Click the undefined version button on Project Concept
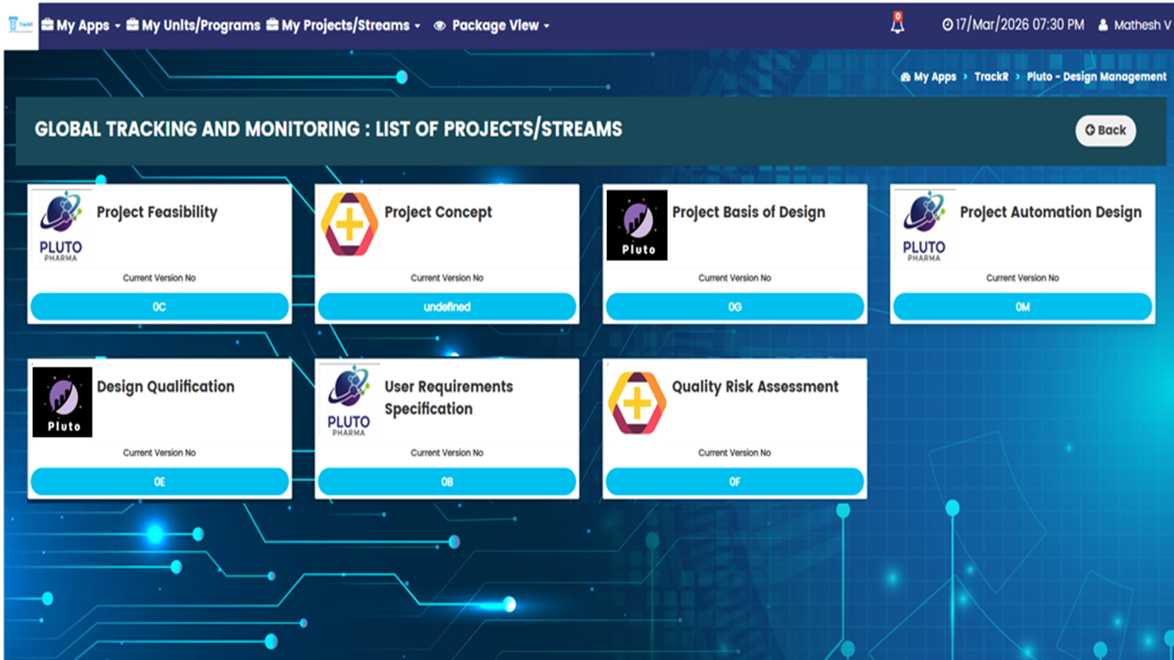This screenshot has height=660, width=1174. 447,307
